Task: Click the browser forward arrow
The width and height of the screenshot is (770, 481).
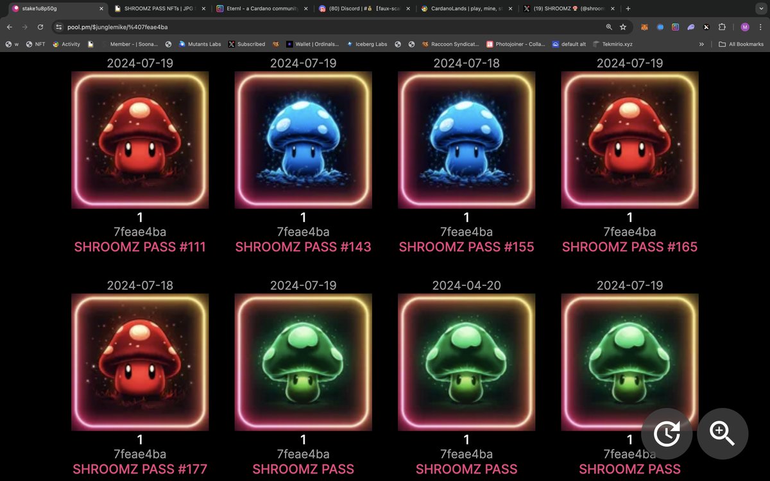Action: 25,27
